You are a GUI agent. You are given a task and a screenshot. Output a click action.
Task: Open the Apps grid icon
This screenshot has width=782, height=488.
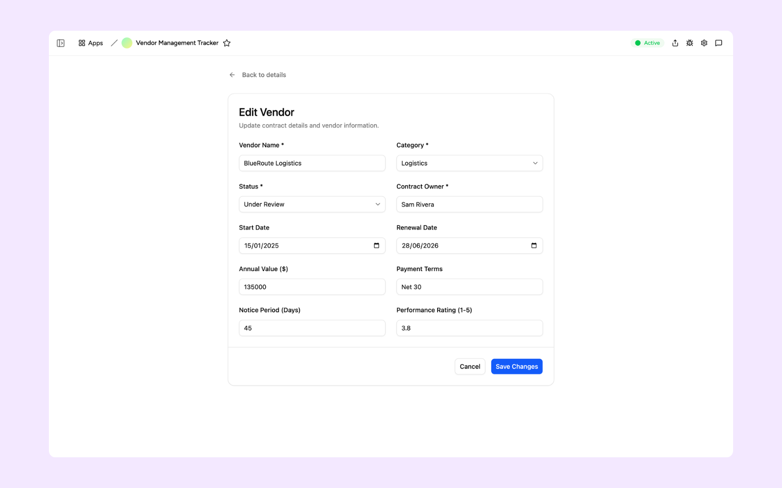pyautogui.click(x=82, y=43)
